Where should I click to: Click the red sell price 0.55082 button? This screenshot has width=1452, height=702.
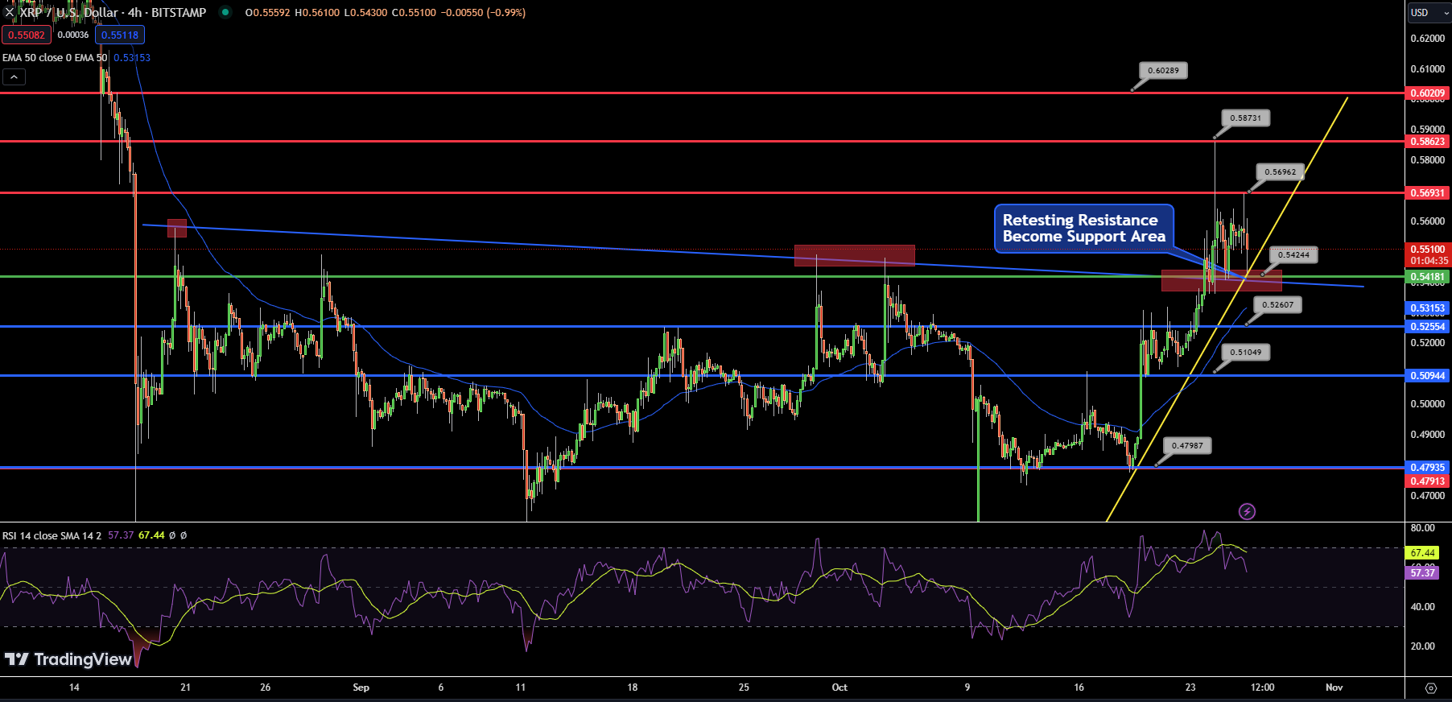click(27, 35)
